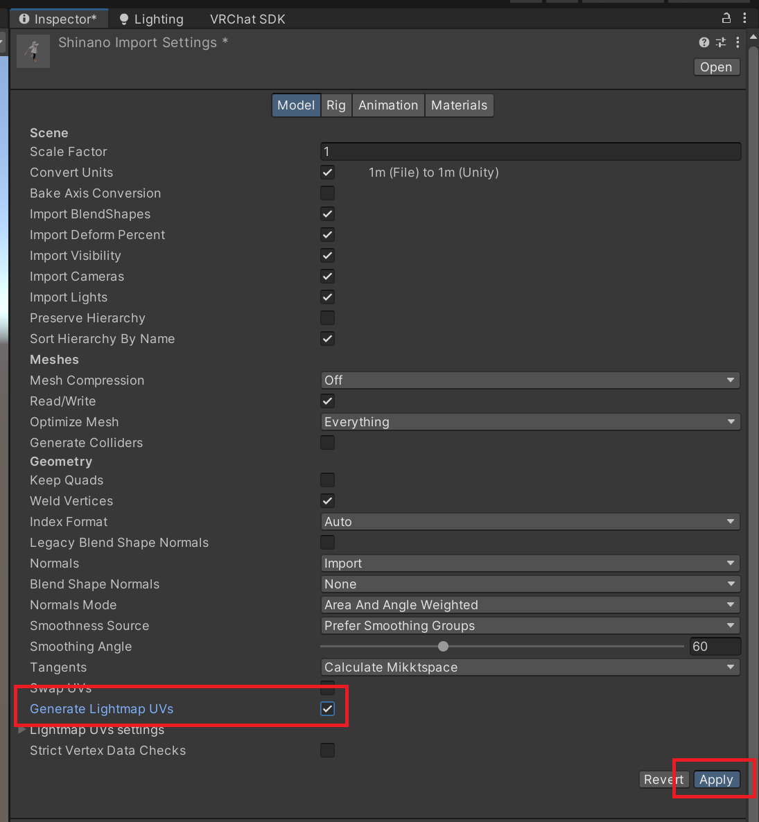Open the Mesh Compression dropdown
Screen dimensions: 759x822
coord(530,380)
